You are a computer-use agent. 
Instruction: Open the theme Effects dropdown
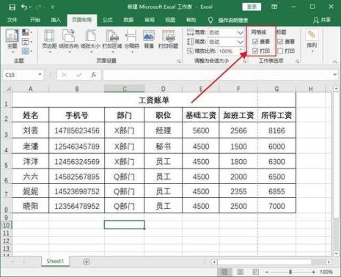pyautogui.click(x=27, y=51)
